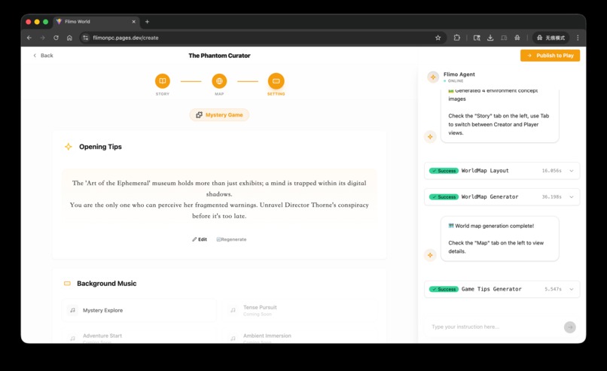
Task: Open the browser three-dot menu
Action: pos(578,38)
